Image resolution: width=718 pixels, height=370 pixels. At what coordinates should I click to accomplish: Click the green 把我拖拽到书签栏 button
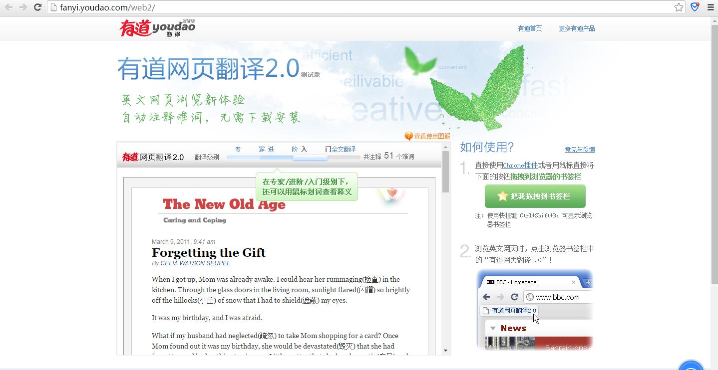tap(535, 196)
